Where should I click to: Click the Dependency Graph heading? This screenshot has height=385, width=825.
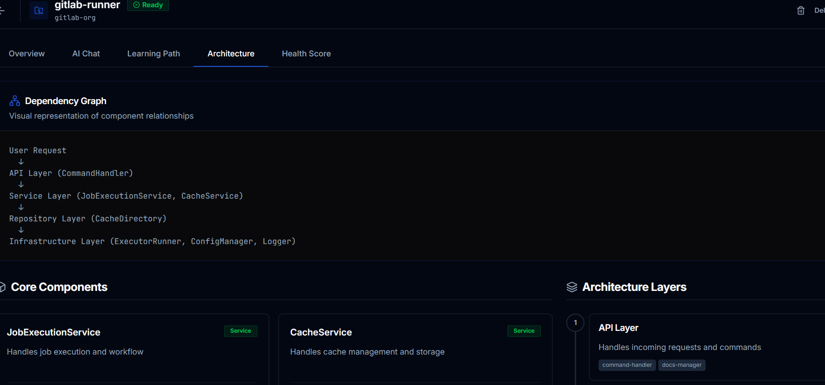(x=66, y=101)
